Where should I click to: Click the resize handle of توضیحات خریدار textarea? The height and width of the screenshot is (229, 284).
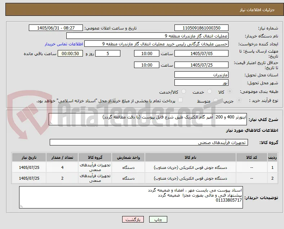pyautogui.click(x=21, y=206)
